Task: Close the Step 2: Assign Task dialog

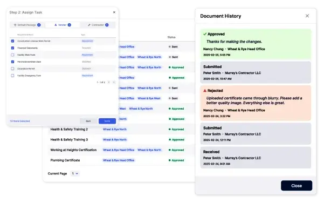Action: 114,12
